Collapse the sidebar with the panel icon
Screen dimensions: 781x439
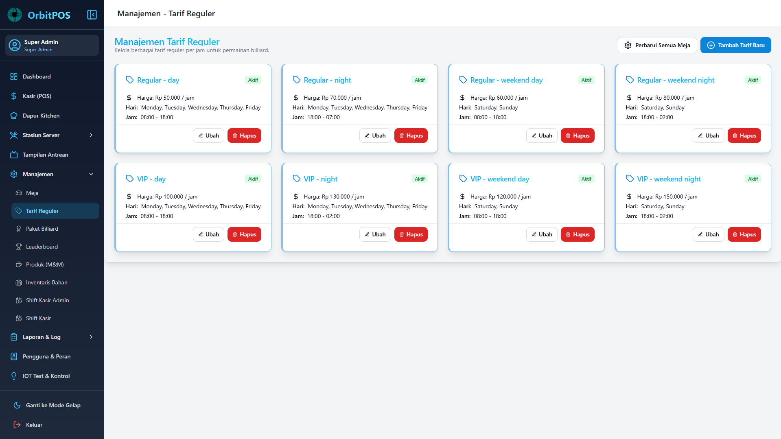pos(92,15)
